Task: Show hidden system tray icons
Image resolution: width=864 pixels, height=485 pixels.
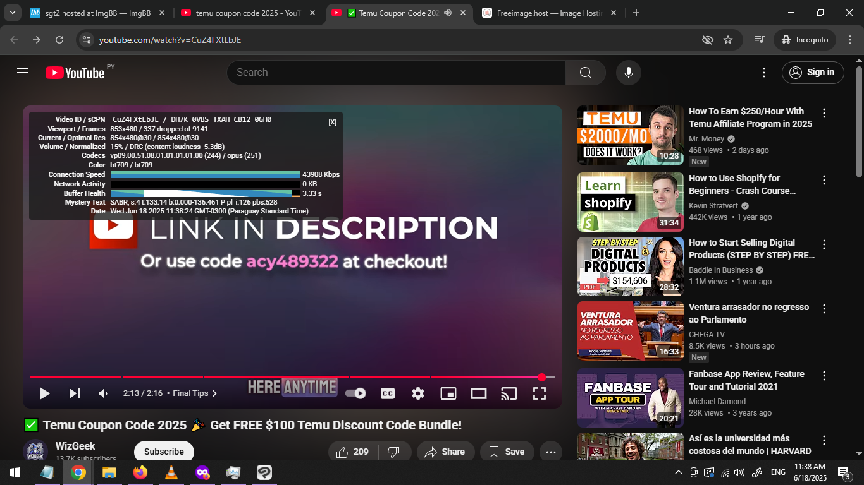Action: pos(679,472)
